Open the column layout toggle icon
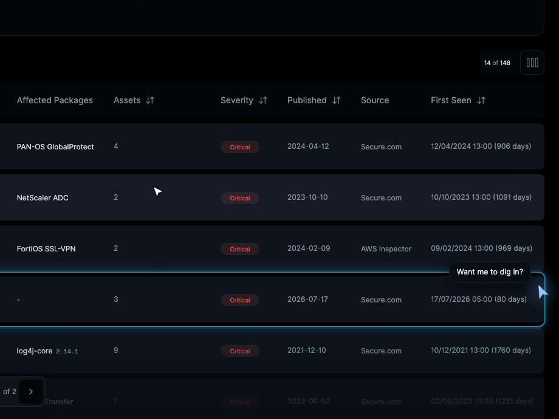The width and height of the screenshot is (559, 419). pyautogui.click(x=532, y=63)
